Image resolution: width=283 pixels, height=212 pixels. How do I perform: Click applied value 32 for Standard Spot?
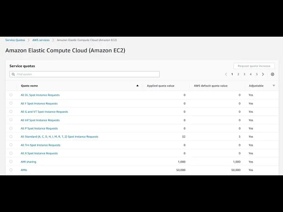pos(184,136)
